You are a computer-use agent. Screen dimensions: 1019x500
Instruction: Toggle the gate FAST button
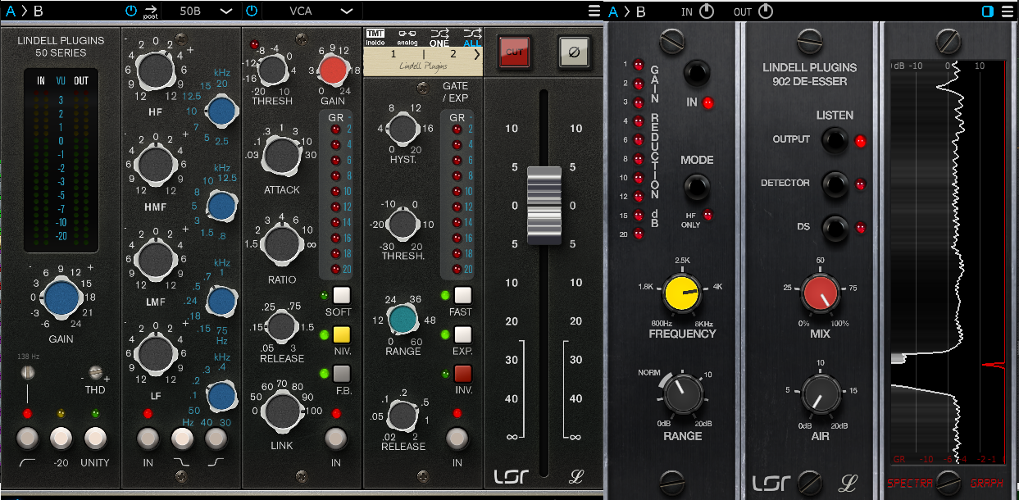463,296
